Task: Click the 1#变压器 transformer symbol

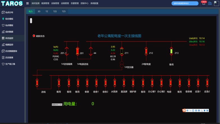Action: tap(122, 65)
